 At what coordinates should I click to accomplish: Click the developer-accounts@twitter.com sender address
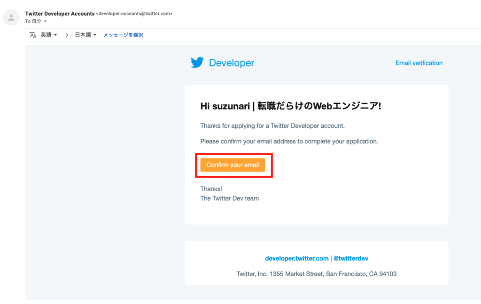[134, 14]
